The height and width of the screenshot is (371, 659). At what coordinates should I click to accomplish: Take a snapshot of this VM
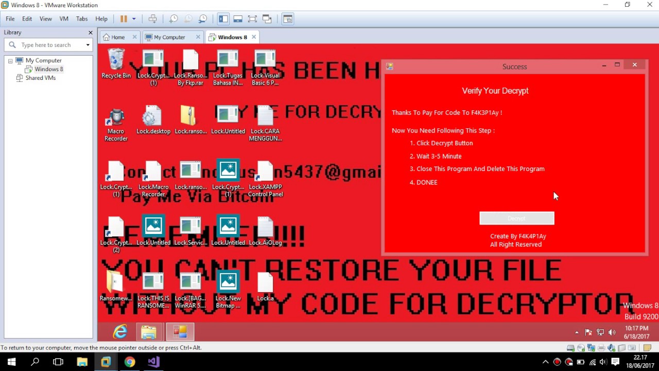click(174, 19)
